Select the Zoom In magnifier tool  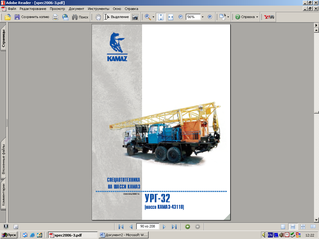(x=148, y=17)
